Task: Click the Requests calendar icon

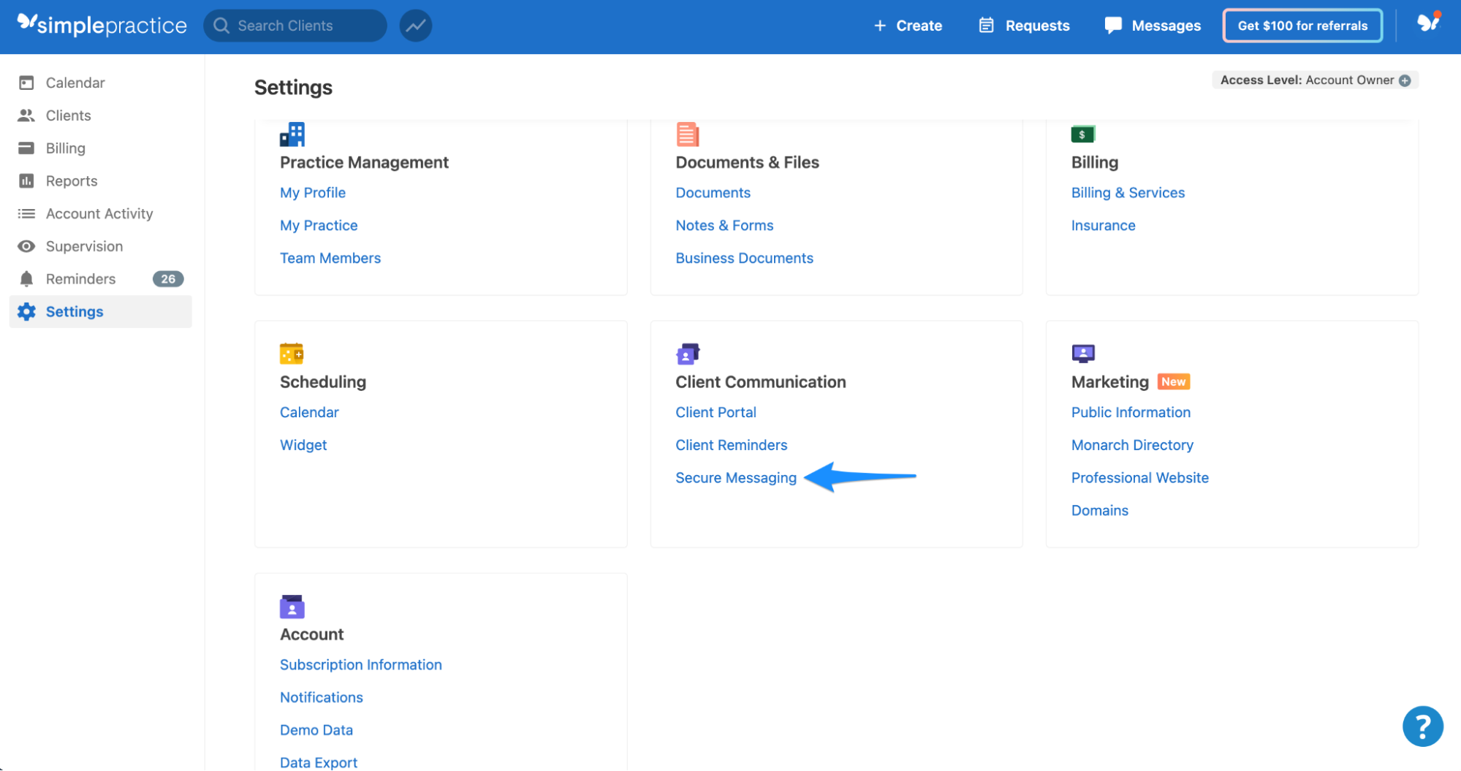Action: click(986, 25)
